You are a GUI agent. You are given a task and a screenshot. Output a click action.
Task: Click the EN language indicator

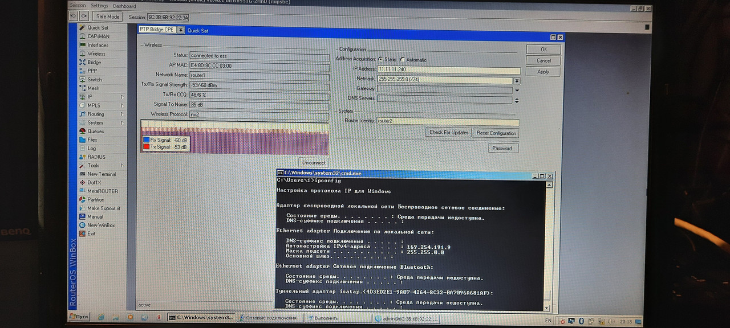(x=548, y=321)
